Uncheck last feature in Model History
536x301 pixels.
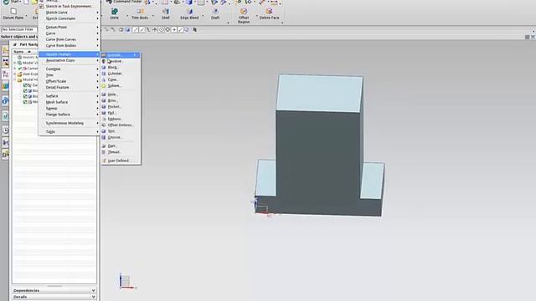(25, 102)
